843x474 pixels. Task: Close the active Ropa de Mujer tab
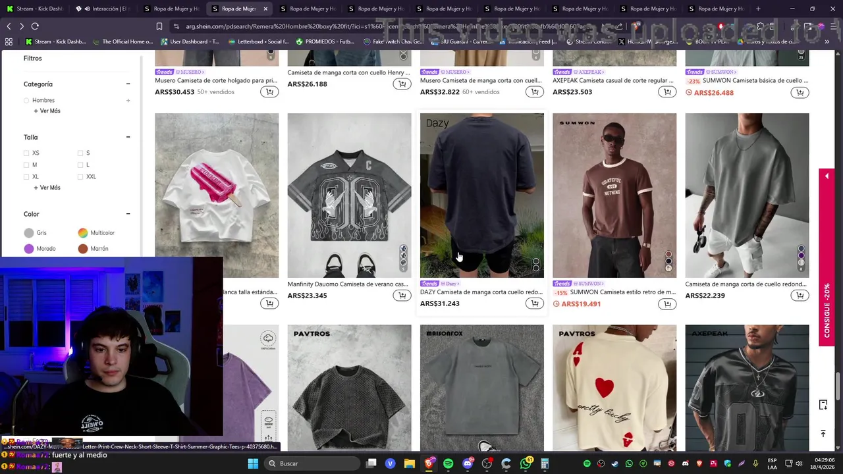tap(265, 9)
